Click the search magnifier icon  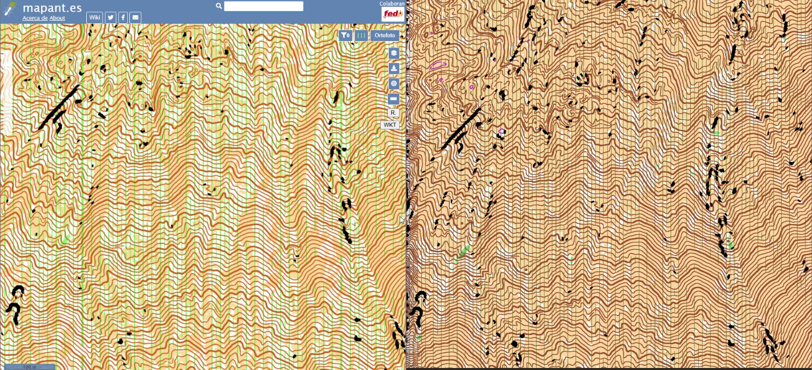pyautogui.click(x=219, y=6)
